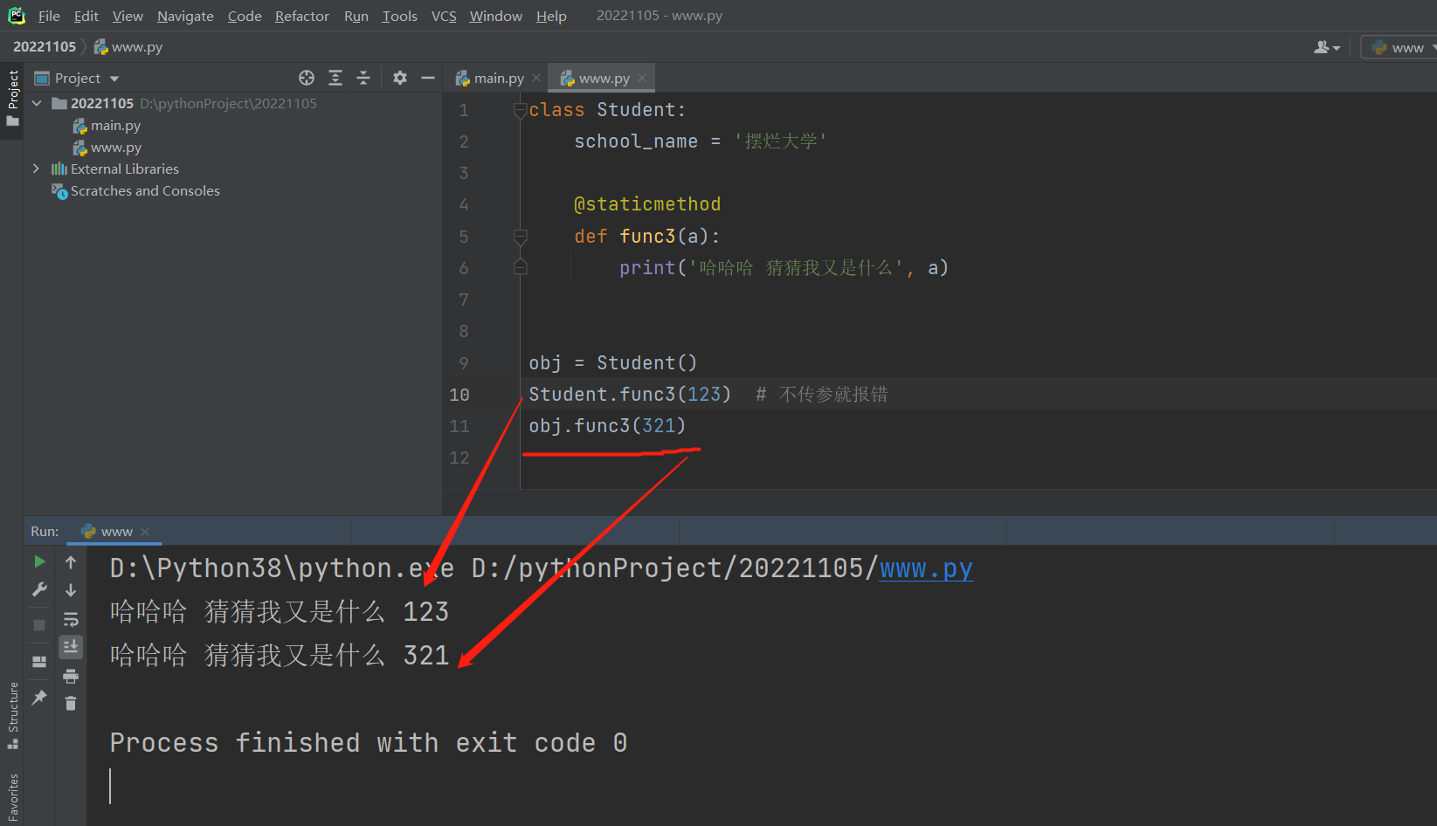Open the Help menu
This screenshot has width=1437, height=826.
click(x=551, y=16)
